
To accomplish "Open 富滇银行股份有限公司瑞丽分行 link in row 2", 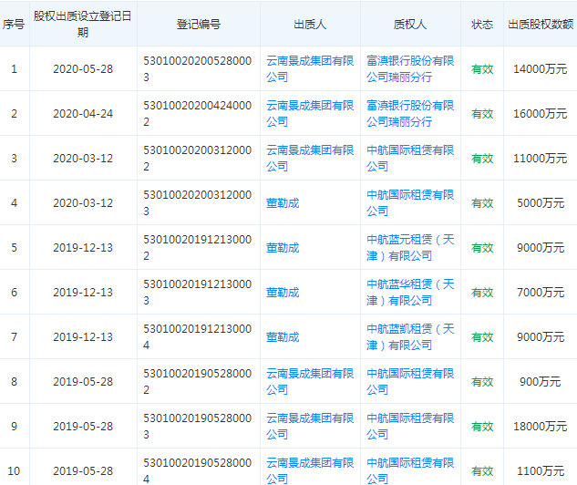I will (x=410, y=113).
